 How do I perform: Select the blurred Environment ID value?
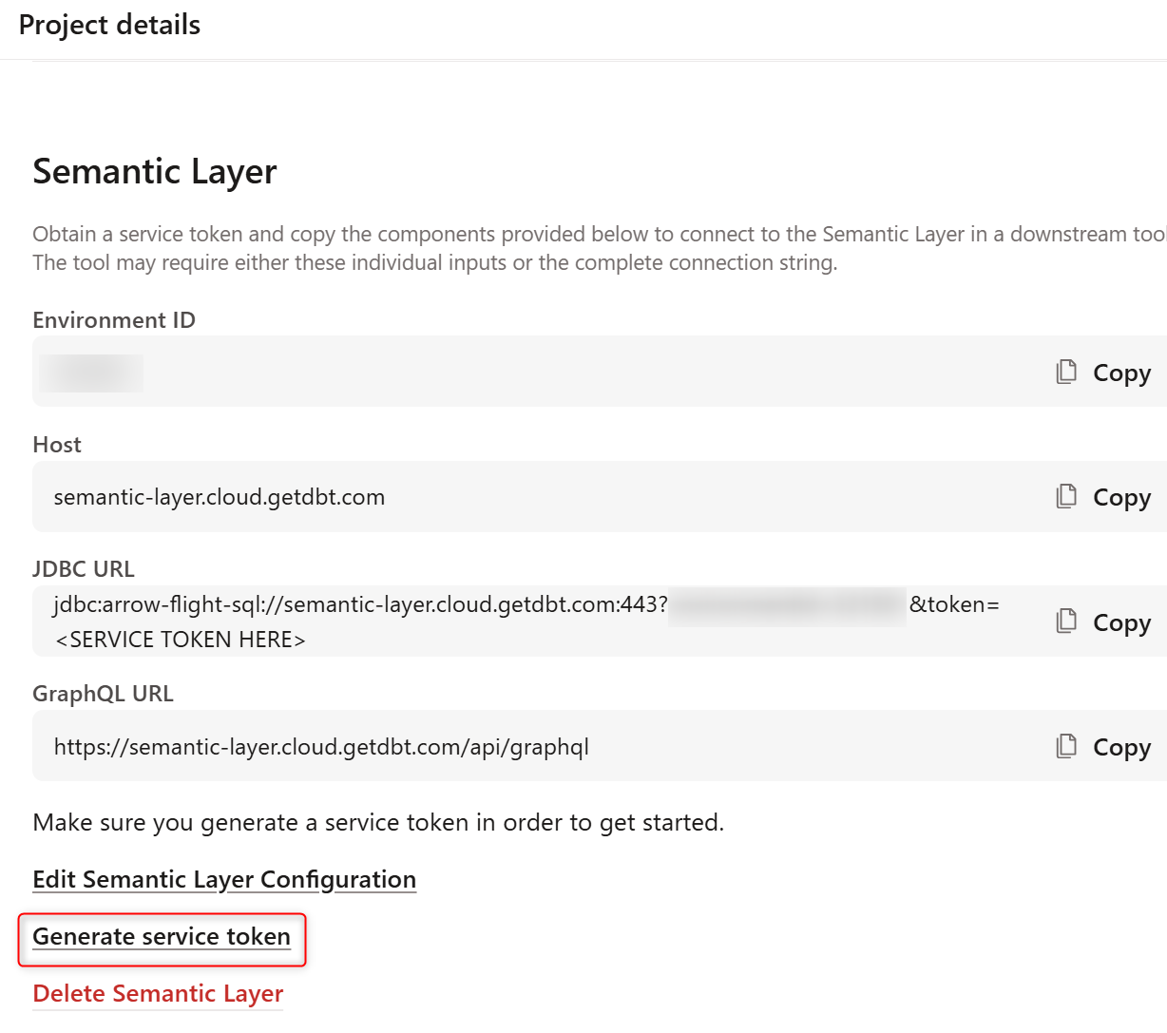pos(92,373)
